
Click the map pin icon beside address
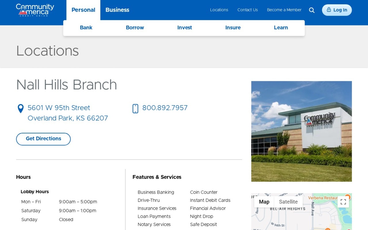pyautogui.click(x=21, y=109)
